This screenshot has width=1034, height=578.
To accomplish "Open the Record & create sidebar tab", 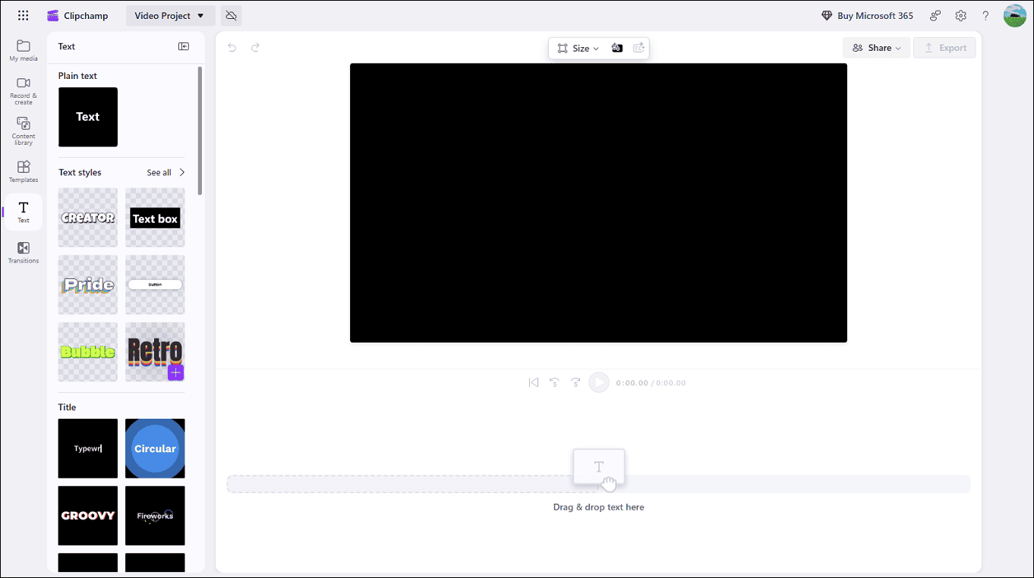I will click(24, 90).
